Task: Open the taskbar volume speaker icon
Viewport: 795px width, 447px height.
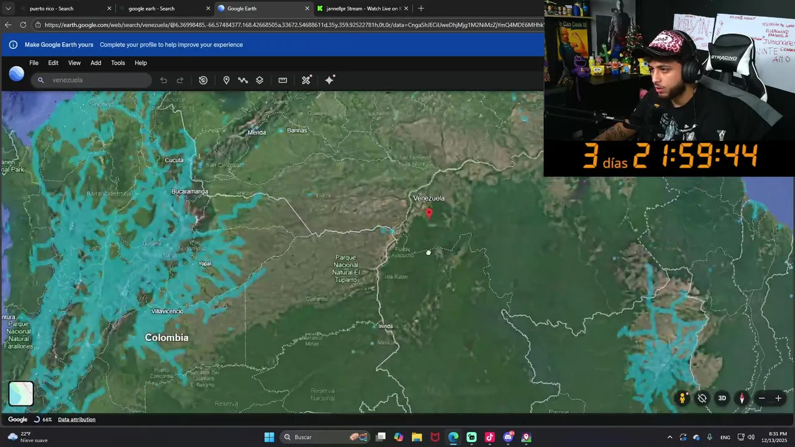Action: [751, 437]
